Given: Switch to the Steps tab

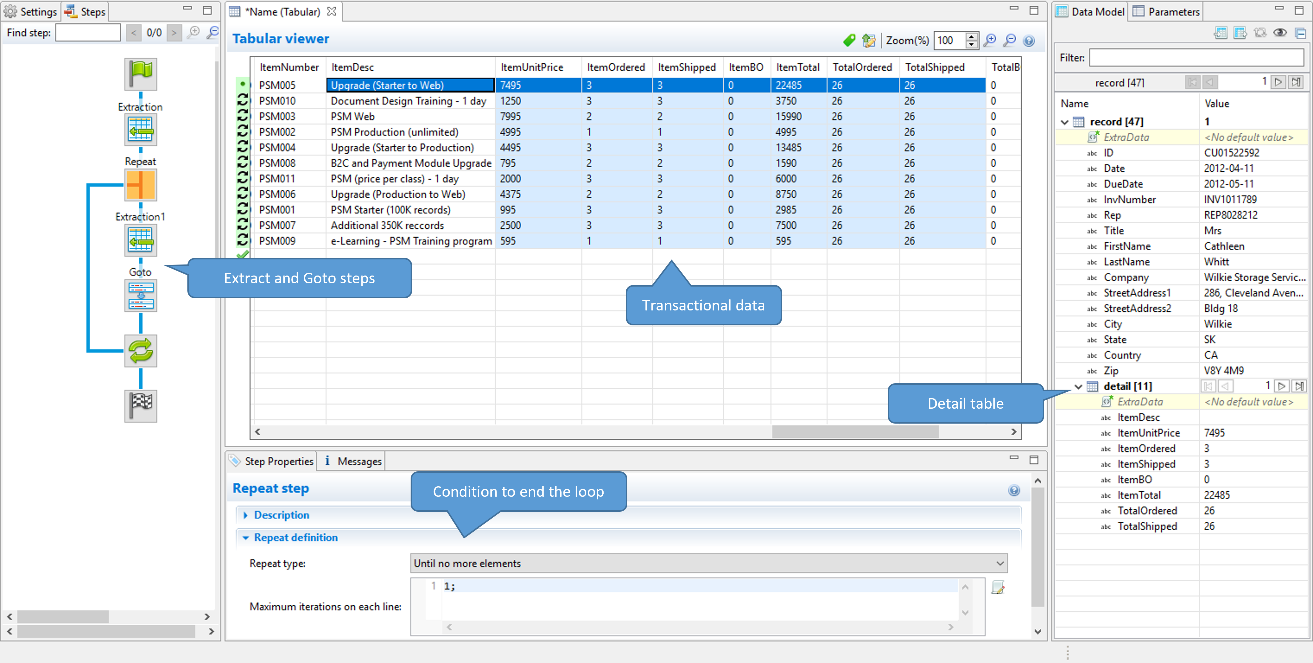Looking at the screenshot, I should click(85, 11).
